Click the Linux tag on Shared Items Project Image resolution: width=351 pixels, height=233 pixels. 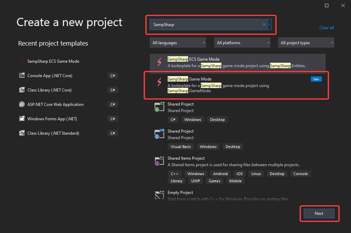(256, 173)
